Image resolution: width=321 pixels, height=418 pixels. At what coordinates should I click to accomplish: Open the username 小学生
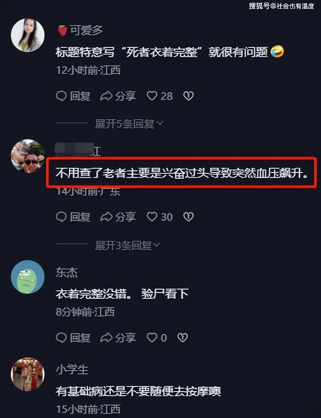[72, 369]
